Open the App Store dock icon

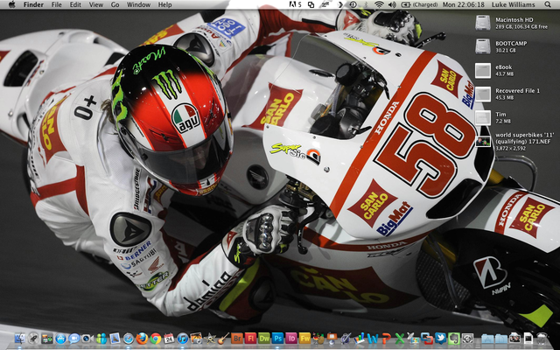(60, 339)
